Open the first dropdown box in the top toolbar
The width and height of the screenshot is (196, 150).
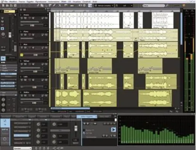tap(104, 6)
